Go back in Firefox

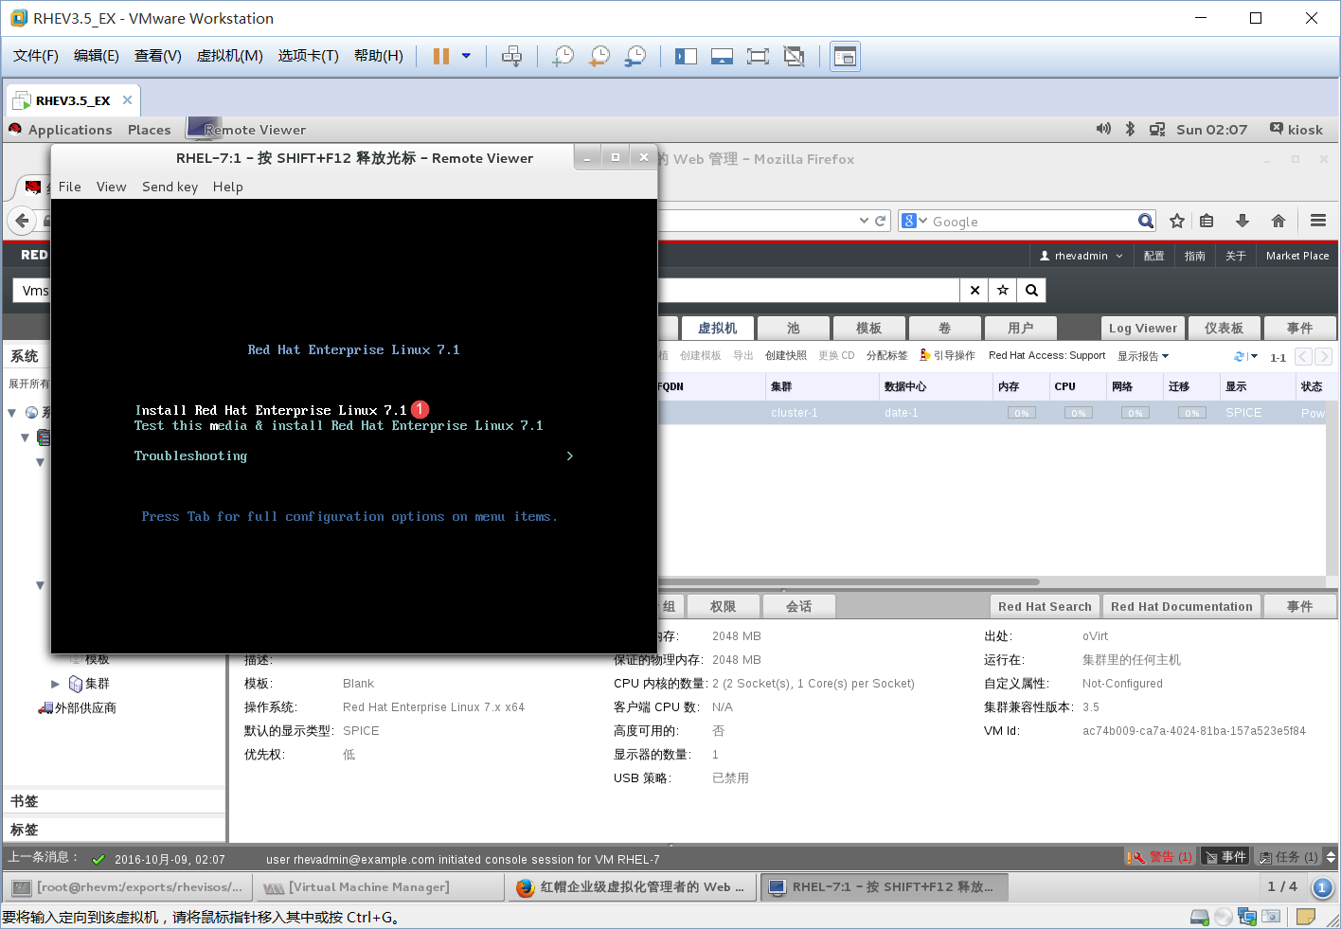coord(23,221)
